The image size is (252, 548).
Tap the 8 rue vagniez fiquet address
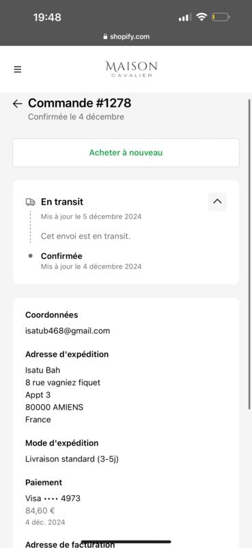pos(63,383)
